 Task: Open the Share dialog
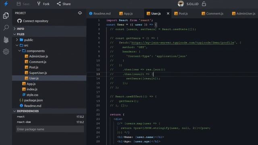pyautogui.click(x=64, y=4)
